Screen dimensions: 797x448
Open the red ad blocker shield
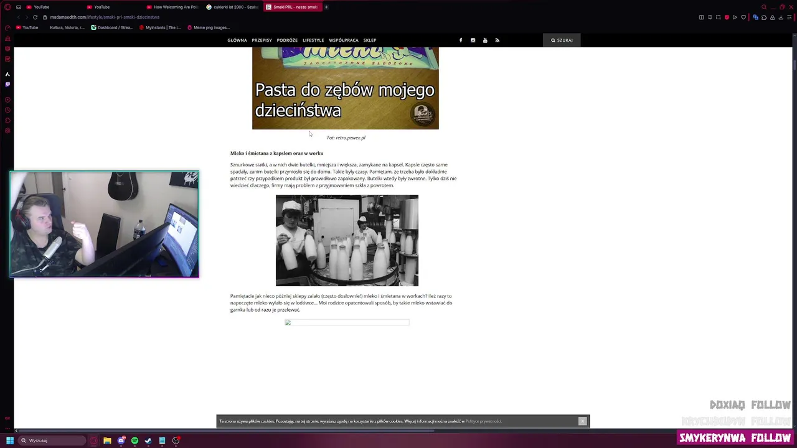click(x=727, y=17)
